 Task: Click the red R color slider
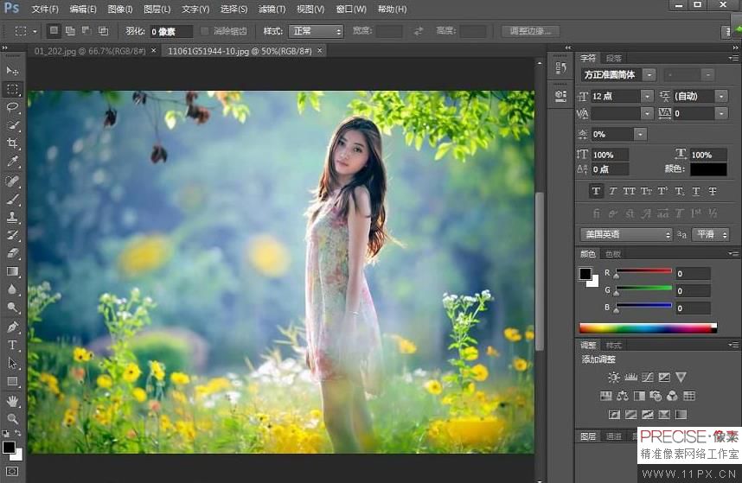[x=643, y=272]
